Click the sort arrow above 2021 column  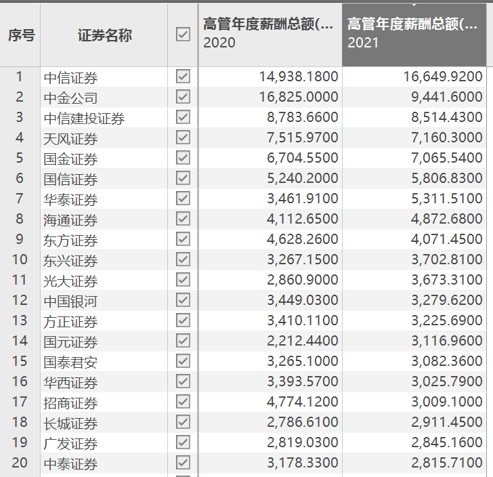(414, 5)
